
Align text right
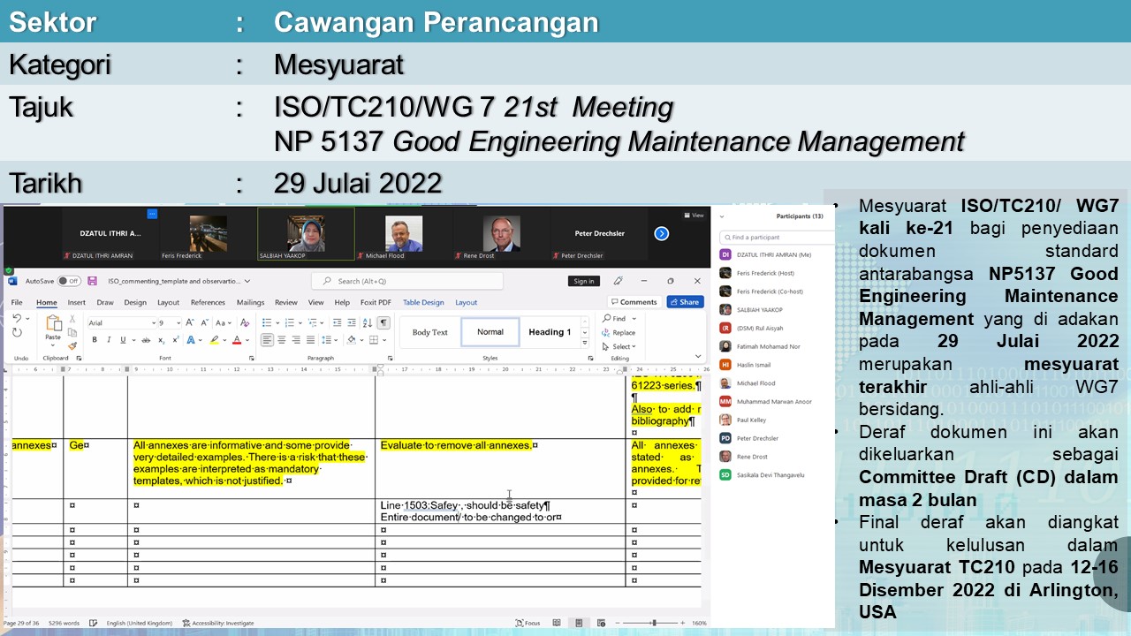pyautogui.click(x=296, y=340)
